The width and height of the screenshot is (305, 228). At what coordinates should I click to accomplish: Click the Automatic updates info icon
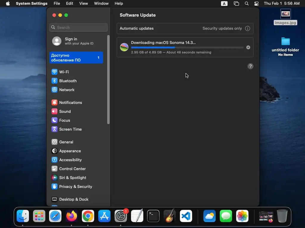click(x=248, y=28)
